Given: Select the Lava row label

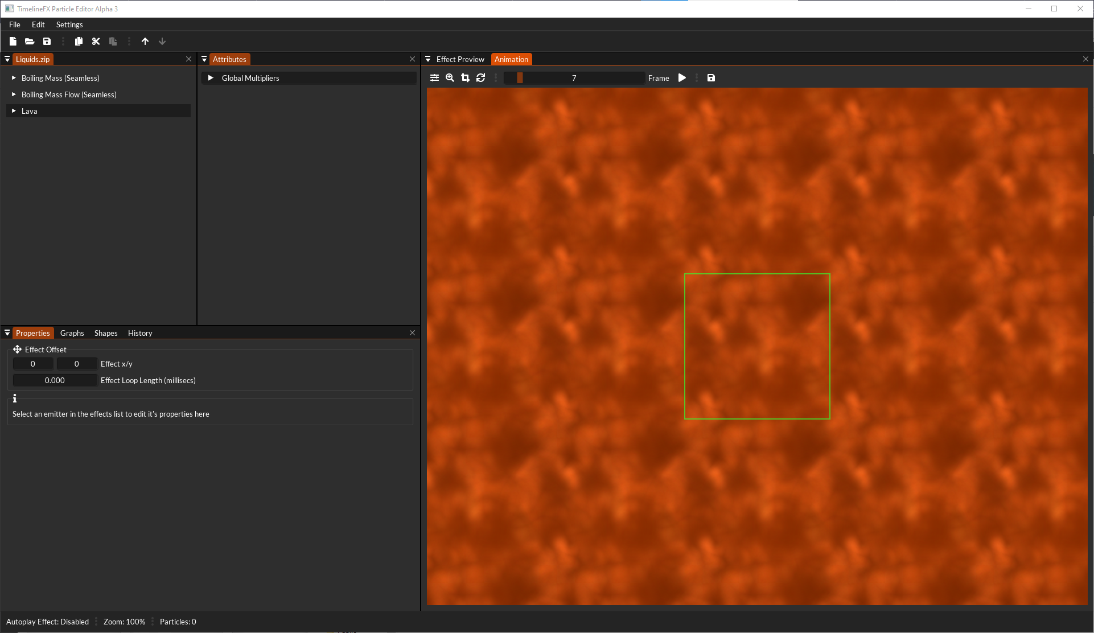Looking at the screenshot, I should tap(30, 111).
